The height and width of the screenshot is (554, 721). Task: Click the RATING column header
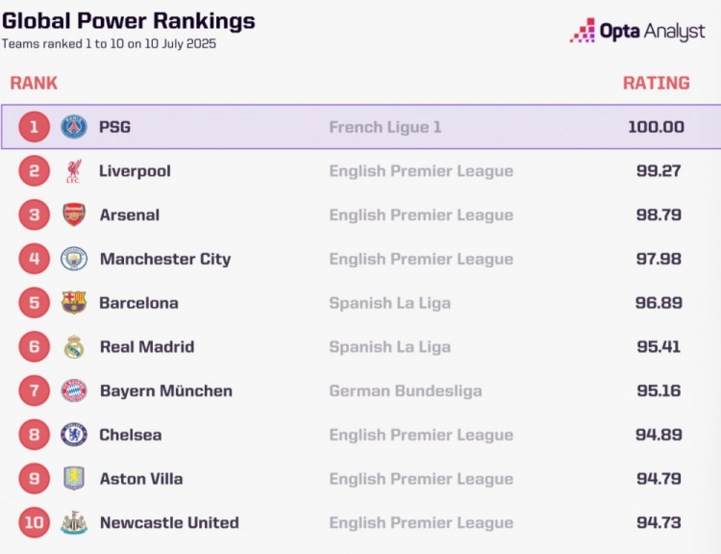click(x=656, y=84)
